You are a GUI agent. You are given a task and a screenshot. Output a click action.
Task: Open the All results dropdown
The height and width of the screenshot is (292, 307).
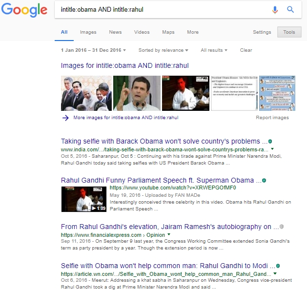tap(214, 50)
